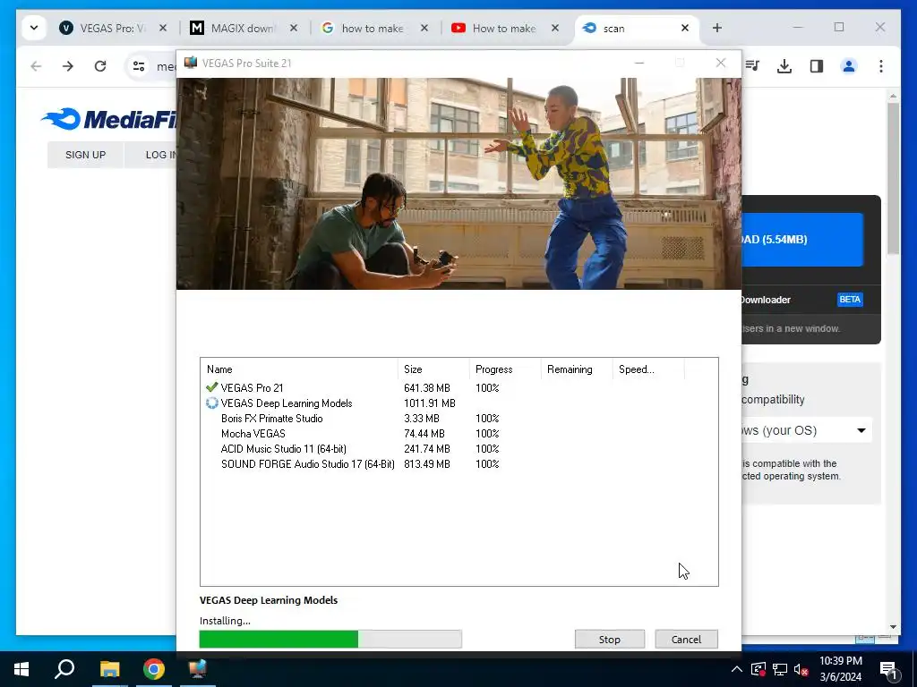This screenshot has height=687, width=917.
Task: Open Chrome downloads icon
Action: click(784, 66)
